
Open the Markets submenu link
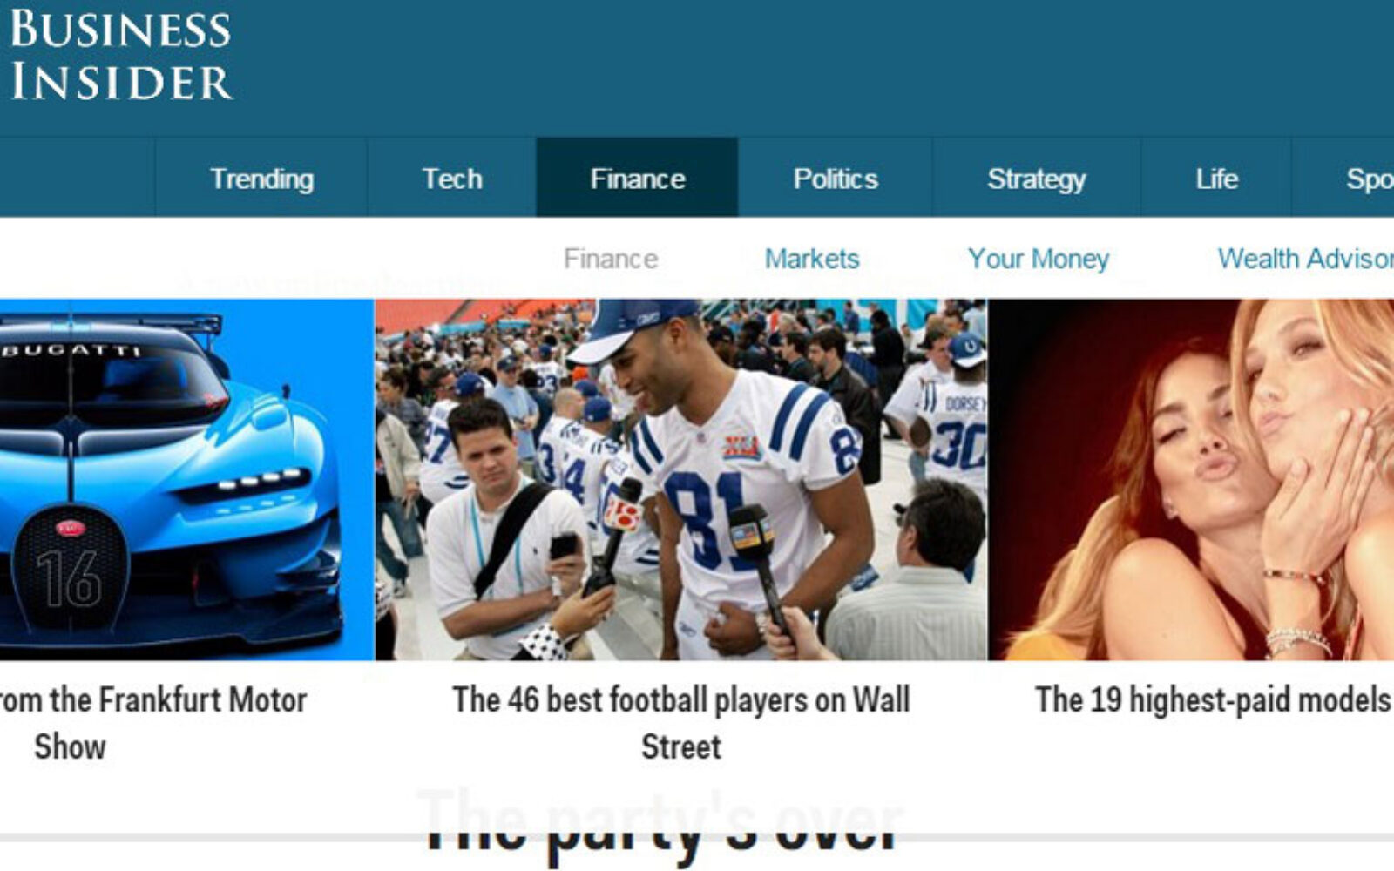812,259
